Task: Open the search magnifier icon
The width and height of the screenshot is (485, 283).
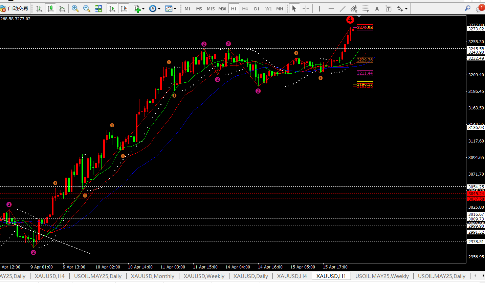Action: 468,8
